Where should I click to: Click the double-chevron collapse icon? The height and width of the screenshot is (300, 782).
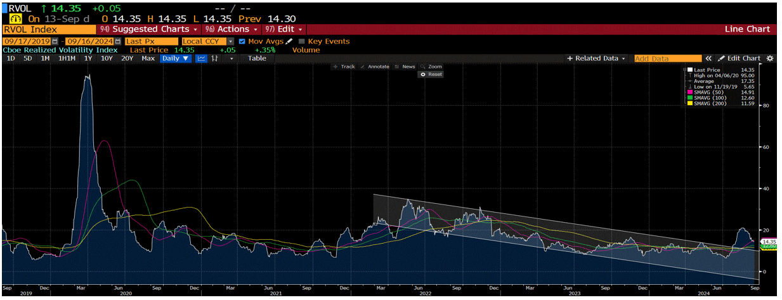709,58
